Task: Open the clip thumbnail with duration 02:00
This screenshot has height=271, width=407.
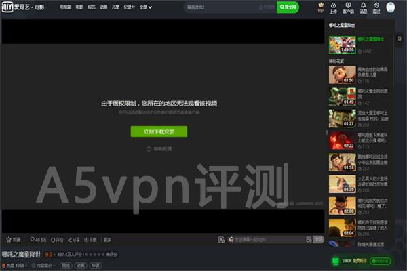Action: point(342,206)
